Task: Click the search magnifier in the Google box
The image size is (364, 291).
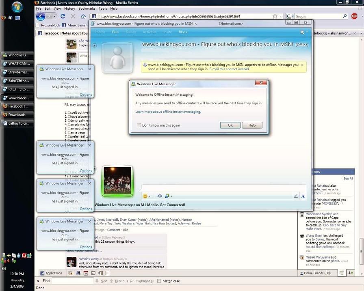Action: click(345, 16)
